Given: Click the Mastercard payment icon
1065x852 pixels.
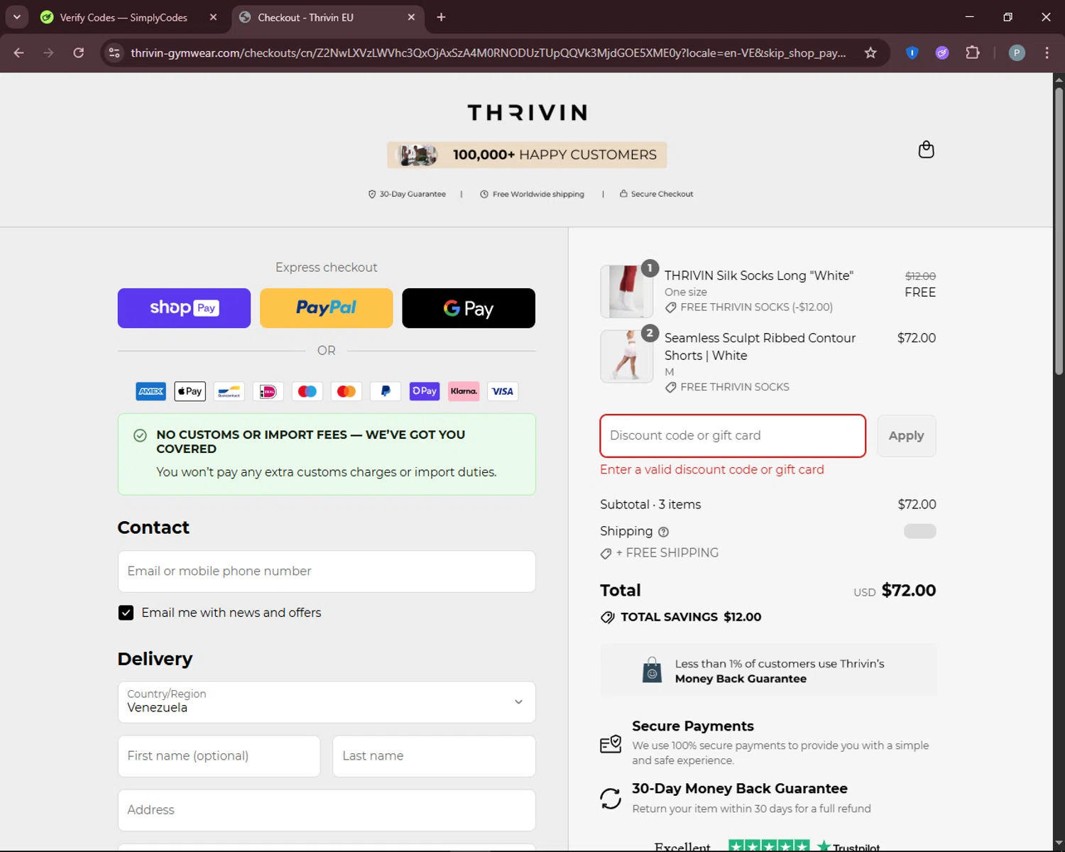Looking at the screenshot, I should (346, 391).
